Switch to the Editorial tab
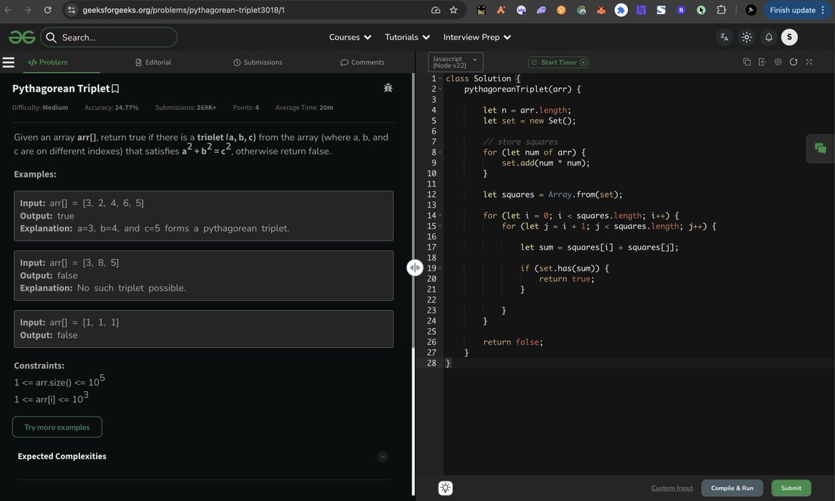The image size is (835, 501). (153, 62)
